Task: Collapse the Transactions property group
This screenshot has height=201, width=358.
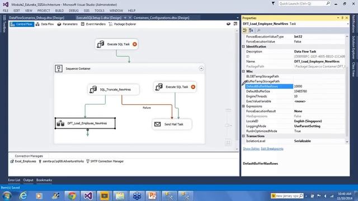Action: [243, 136]
